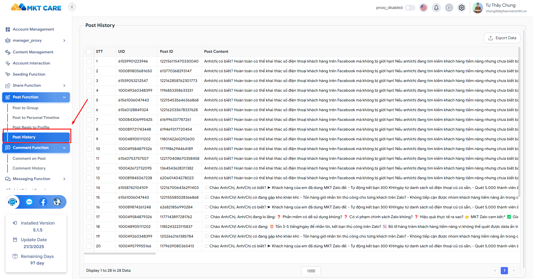Go to previous page arrow

point(495,270)
